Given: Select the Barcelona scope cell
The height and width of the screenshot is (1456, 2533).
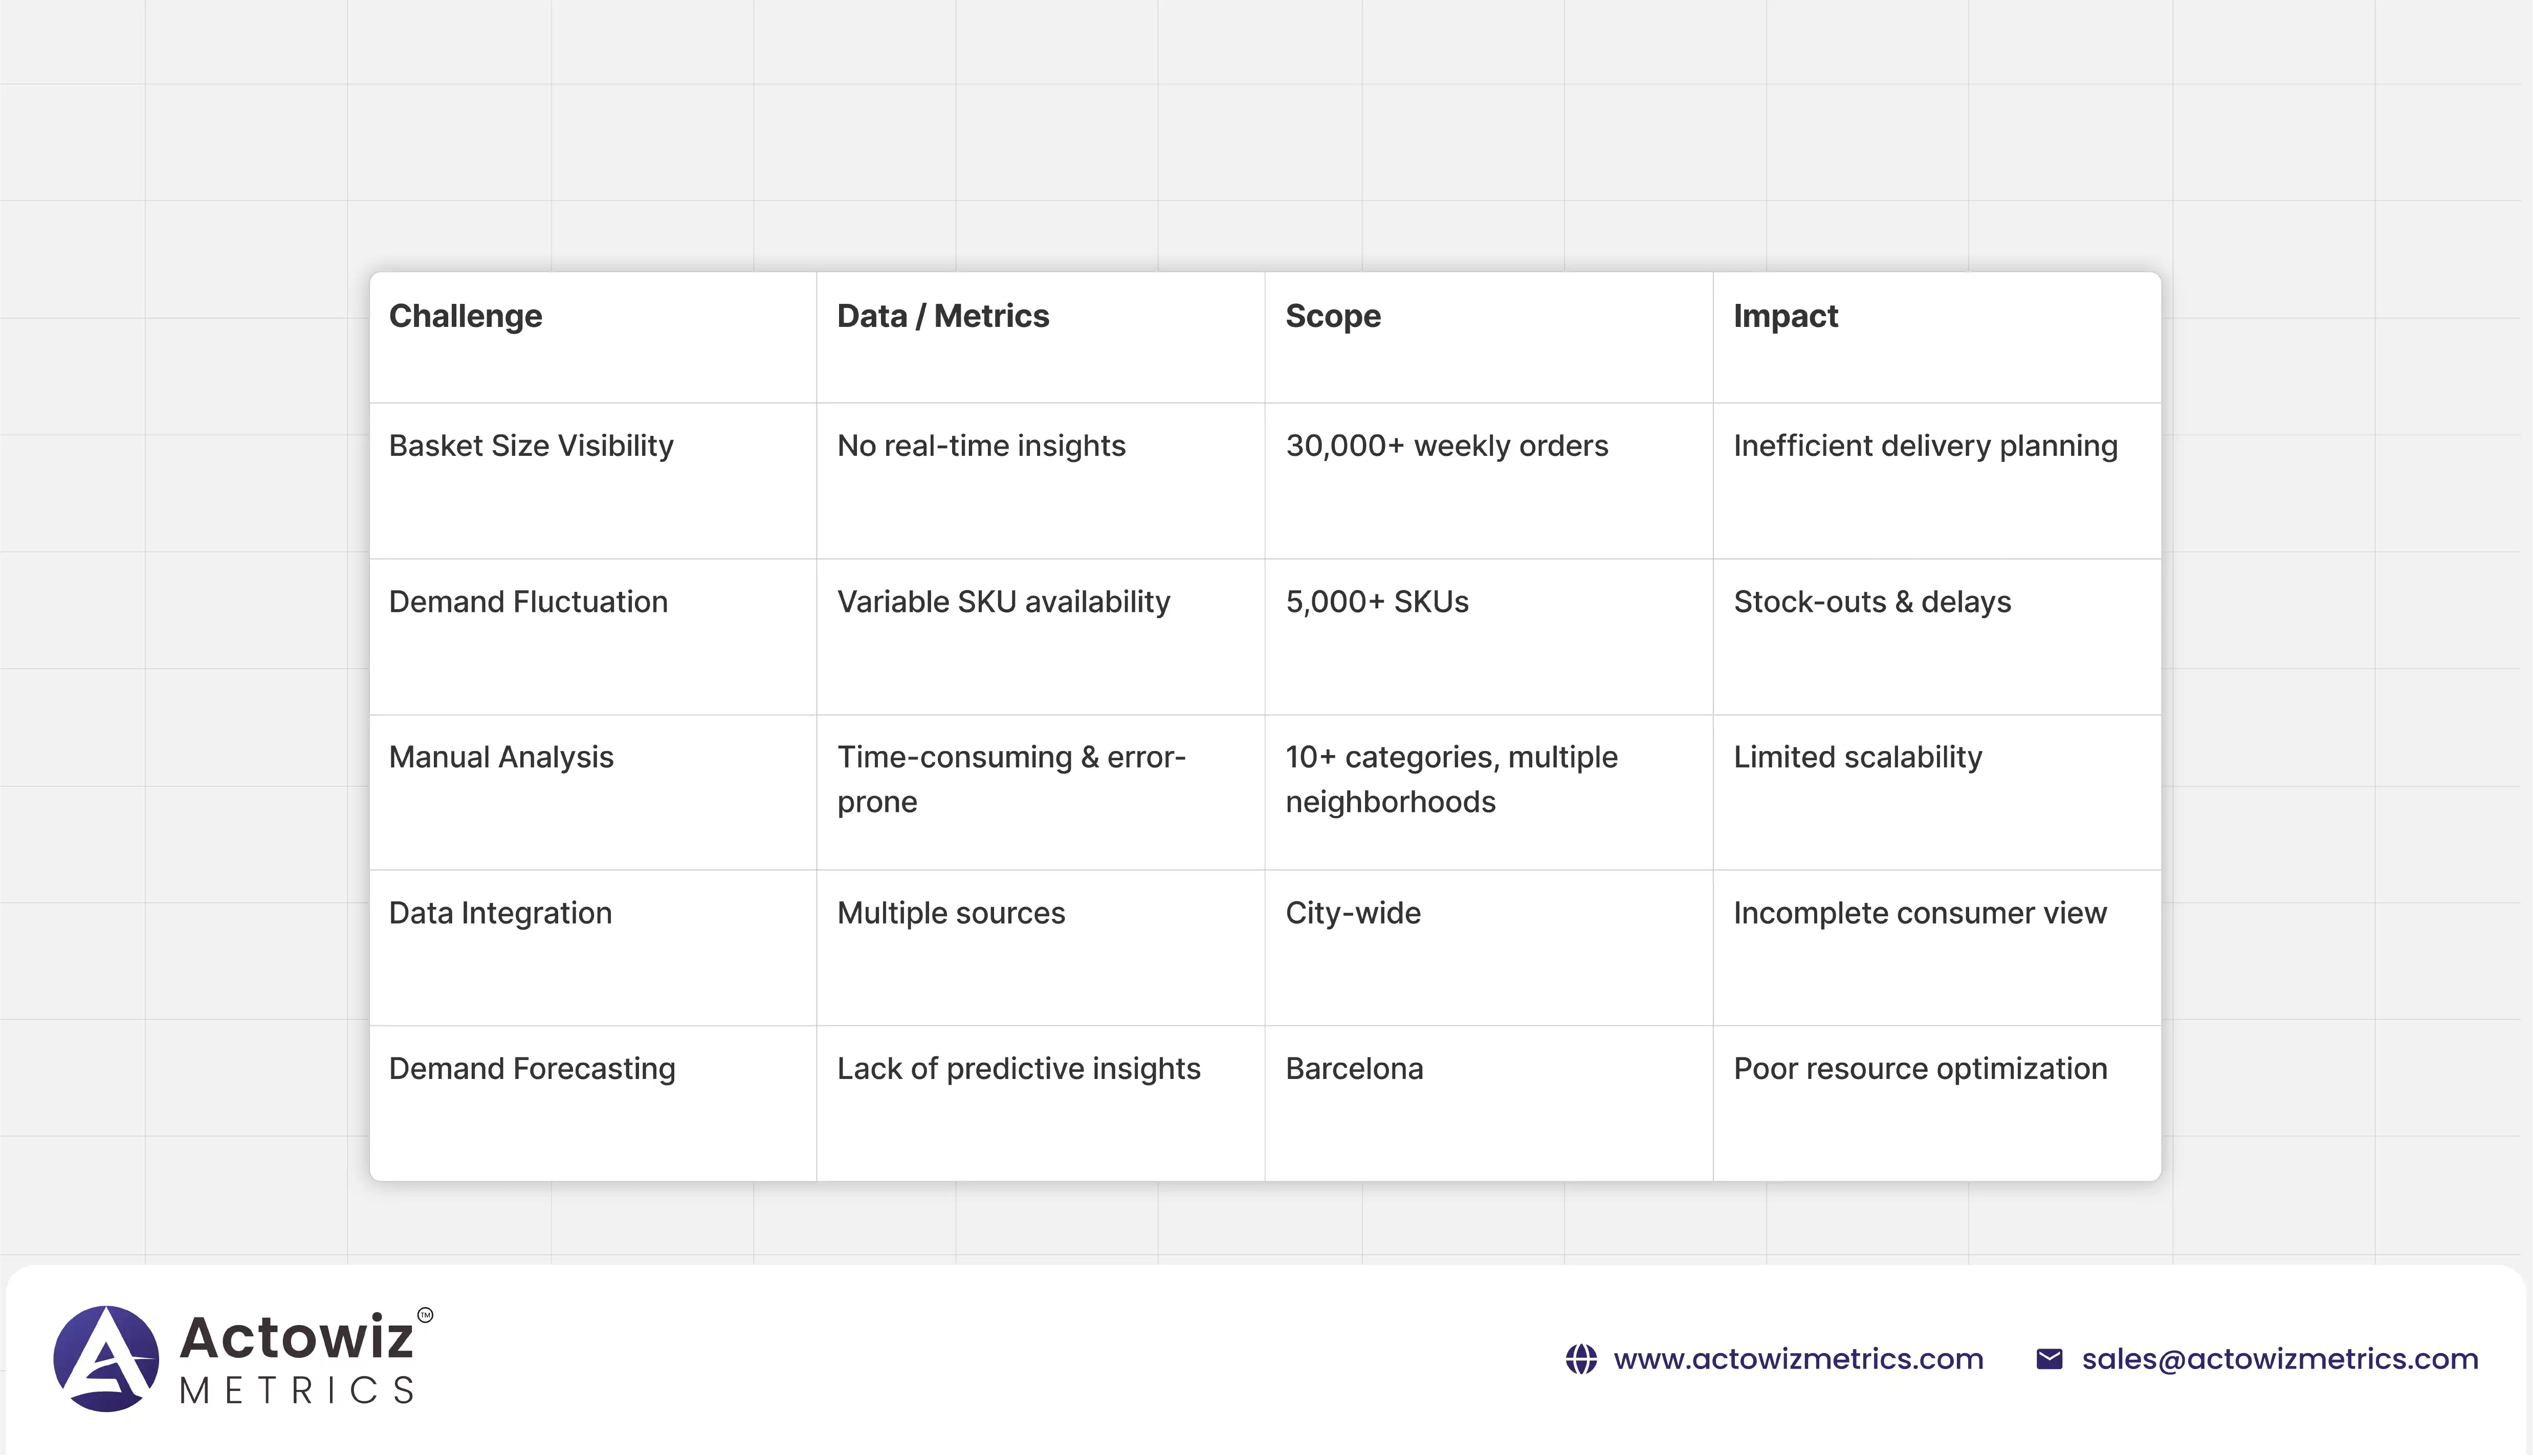Looking at the screenshot, I should point(1354,1069).
